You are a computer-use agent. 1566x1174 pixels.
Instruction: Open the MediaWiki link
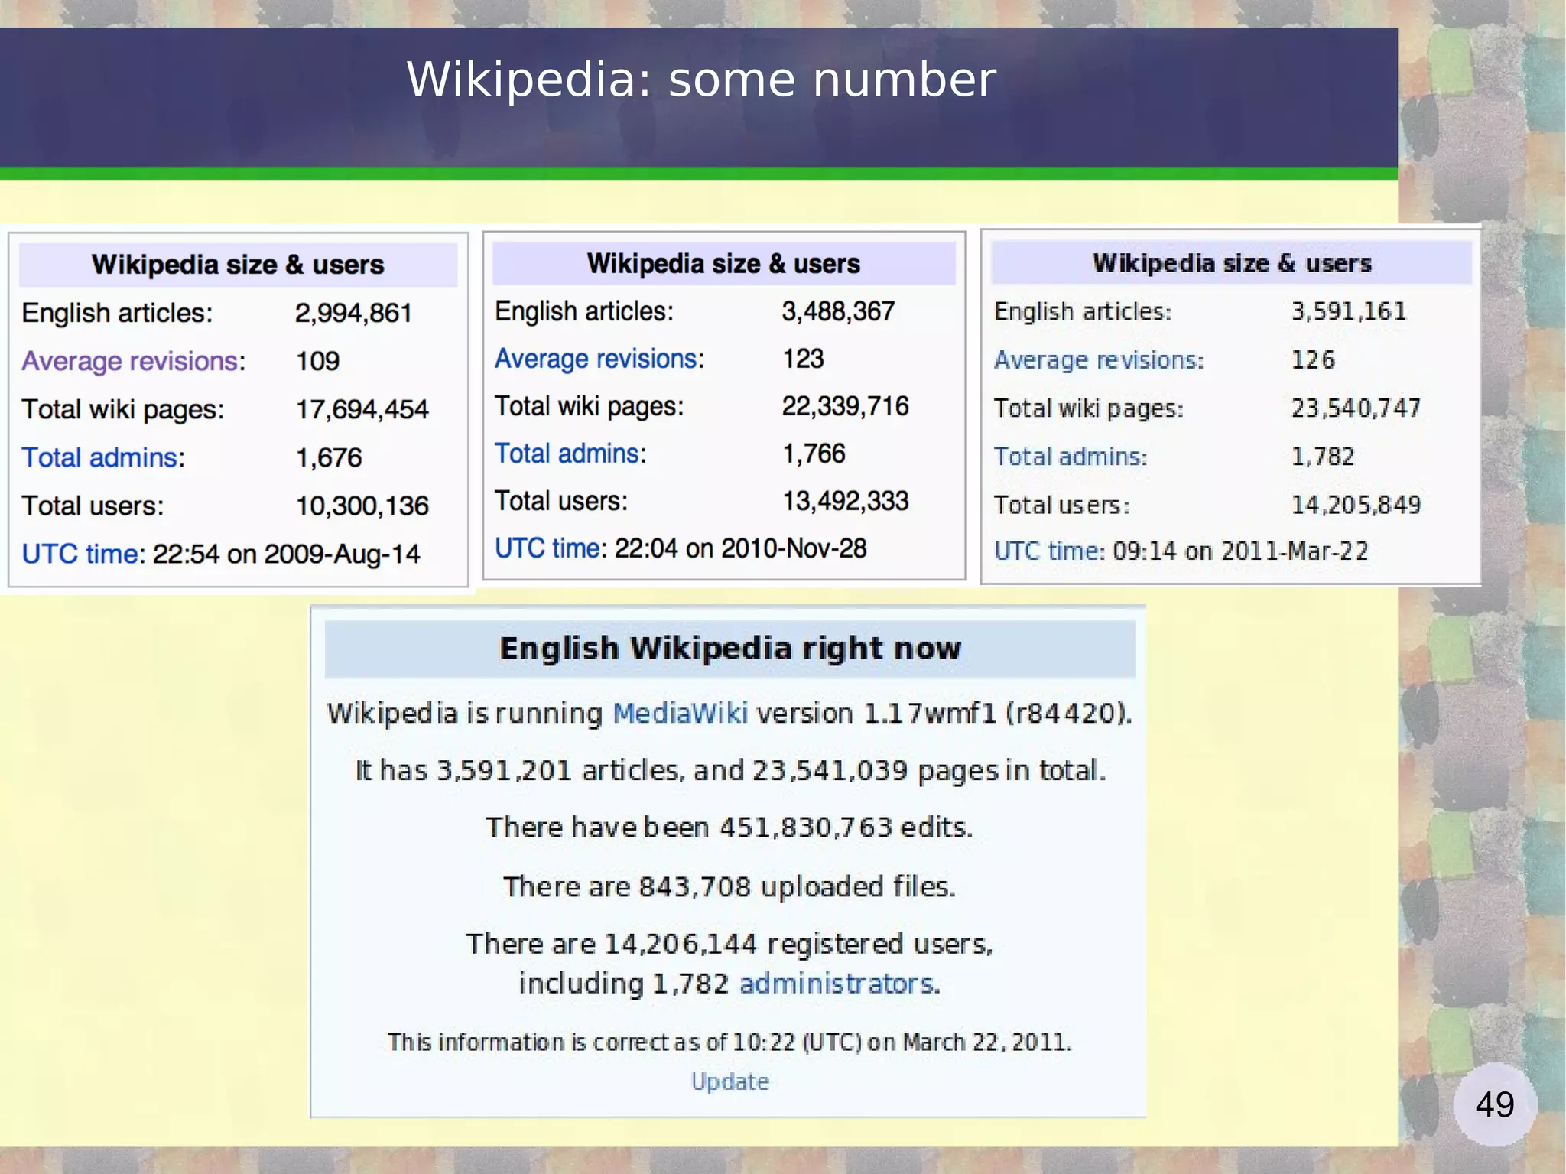[680, 713]
